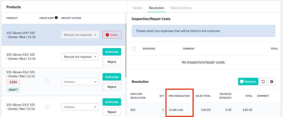Screen dimensions: 283x117
Task: Click the refresh icon beside Resolve
Action: click(263, 81)
